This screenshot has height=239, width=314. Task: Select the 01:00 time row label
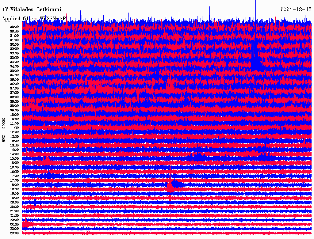click(x=14, y=36)
